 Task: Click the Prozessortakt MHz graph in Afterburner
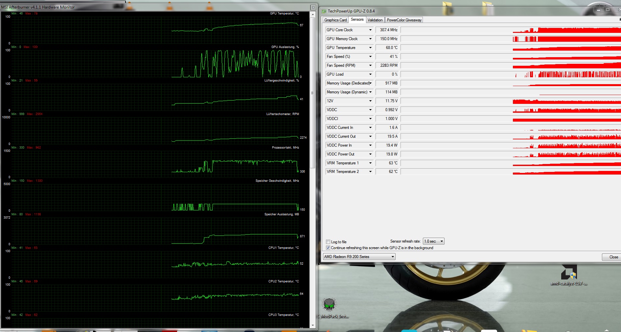155,164
